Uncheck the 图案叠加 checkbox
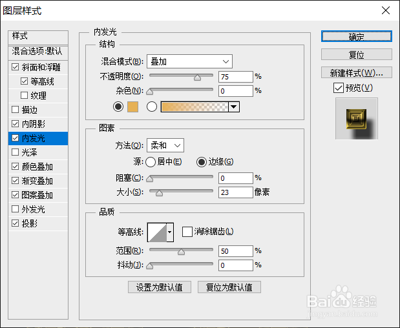 click(x=16, y=195)
